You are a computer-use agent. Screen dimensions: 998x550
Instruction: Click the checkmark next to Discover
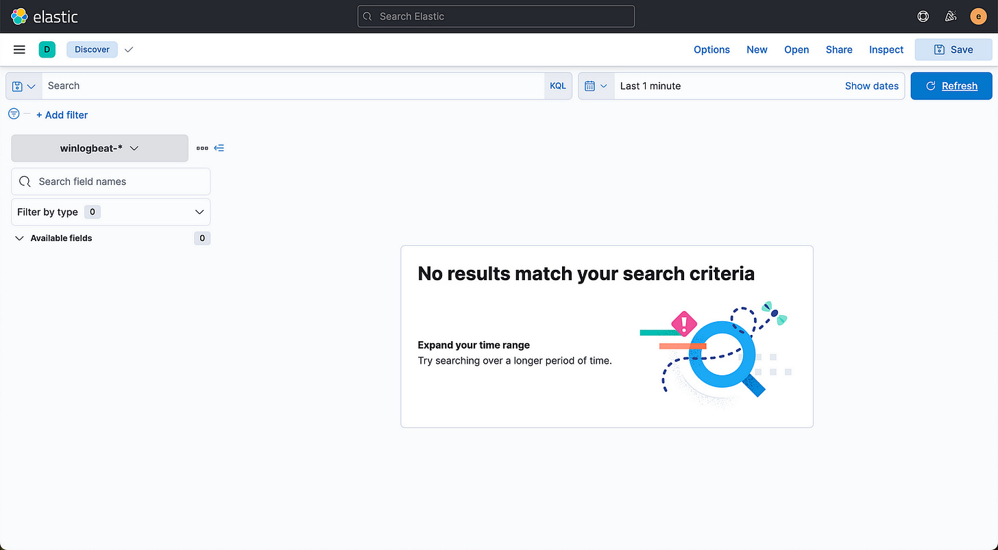click(x=129, y=49)
